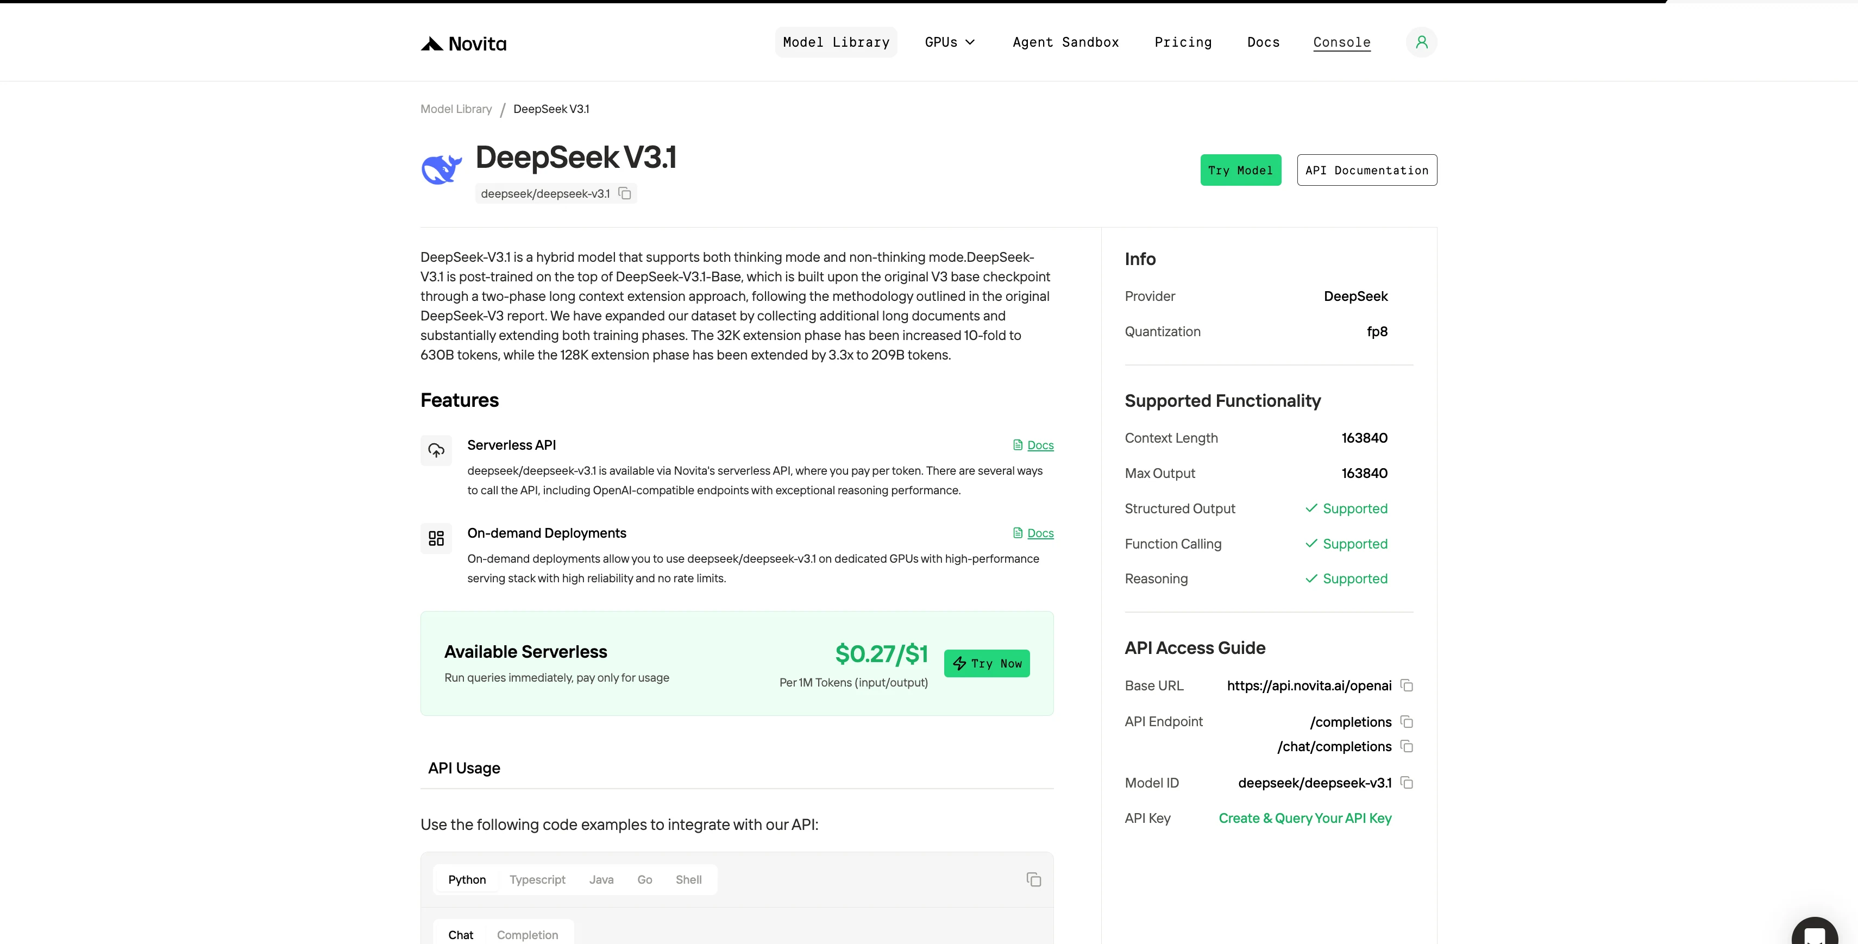Copy the /chat/completions endpoint

pos(1407,746)
